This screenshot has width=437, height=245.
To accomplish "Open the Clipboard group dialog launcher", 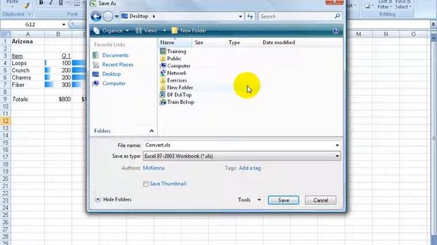I will (x=29, y=14).
